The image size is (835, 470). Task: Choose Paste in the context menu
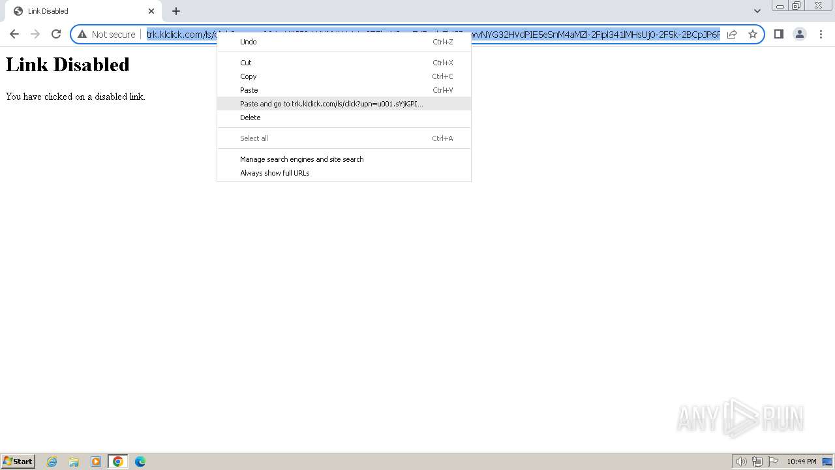click(344, 90)
